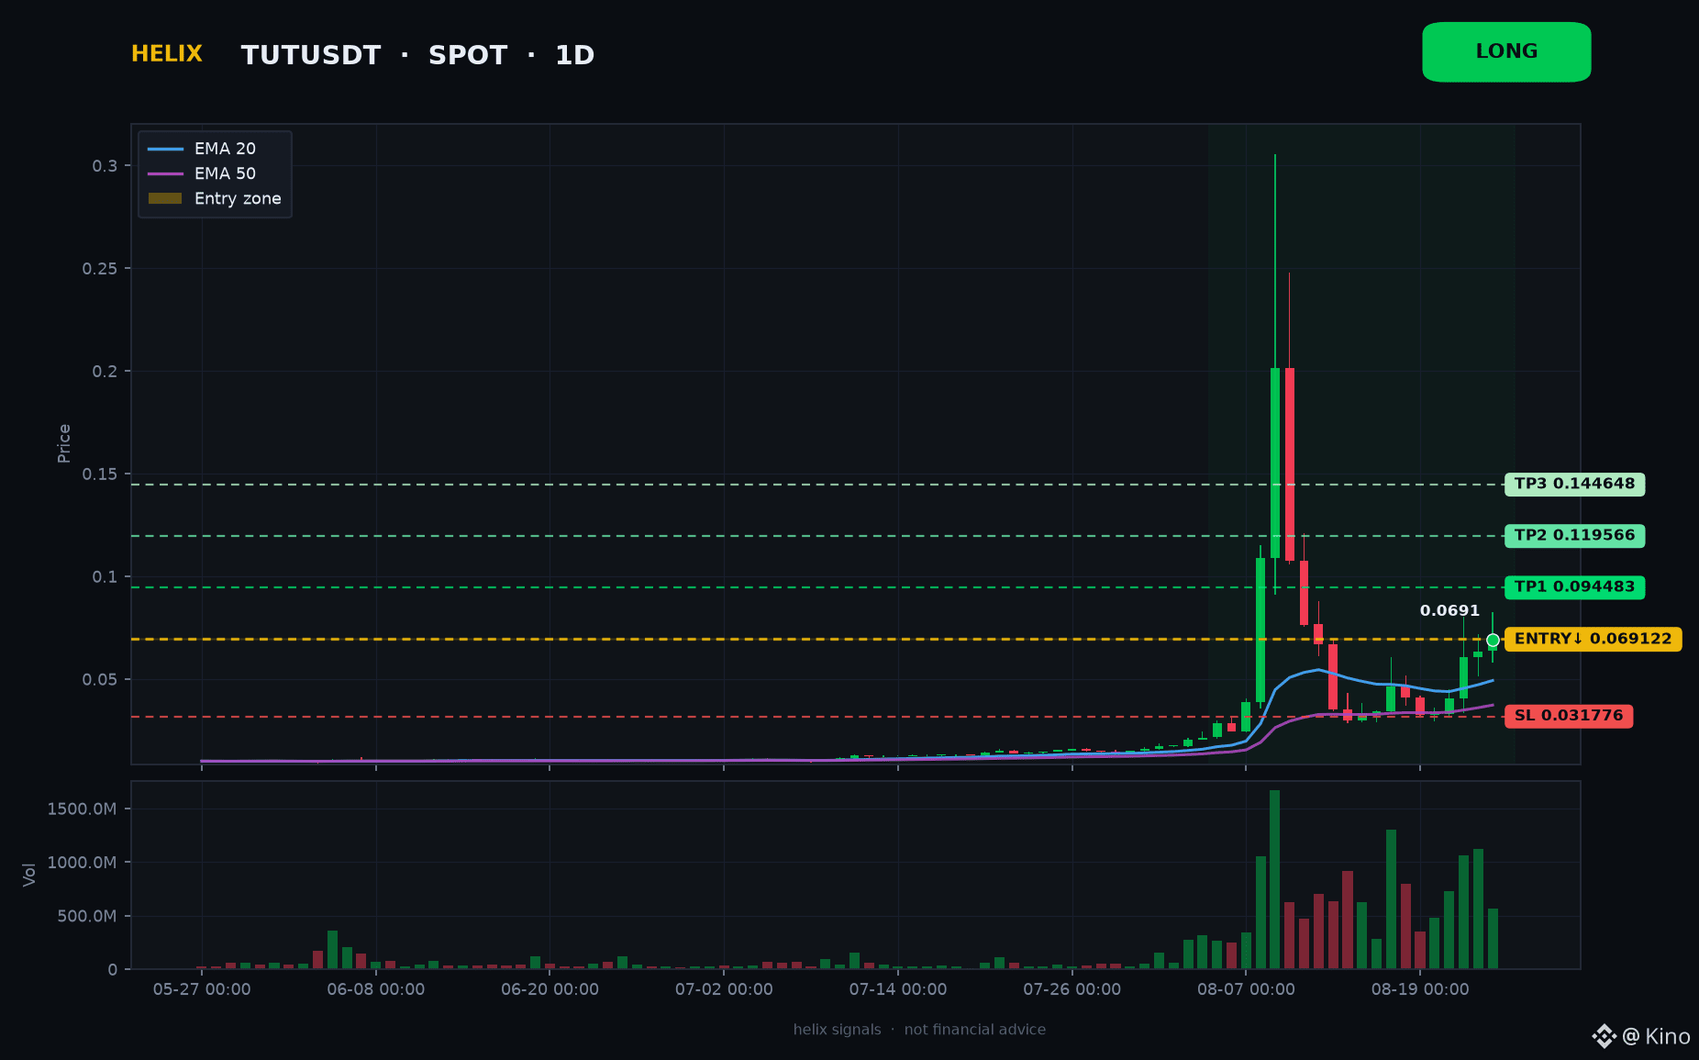
Task: Click the 08-19 00:00 date label
Action: click(1420, 989)
